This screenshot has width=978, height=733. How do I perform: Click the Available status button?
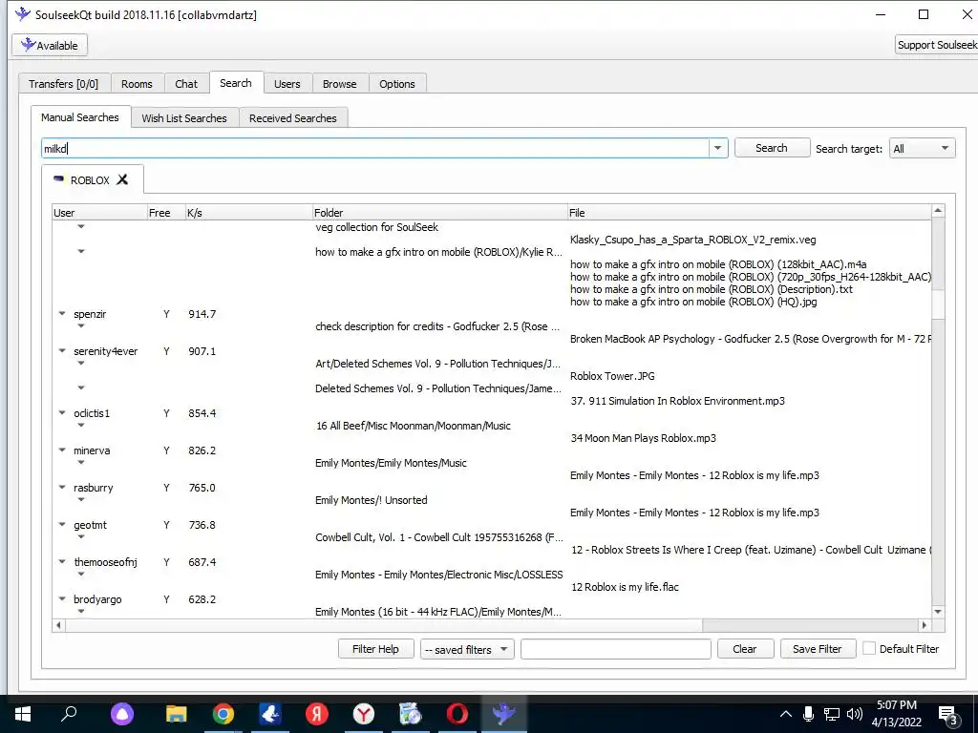point(50,45)
